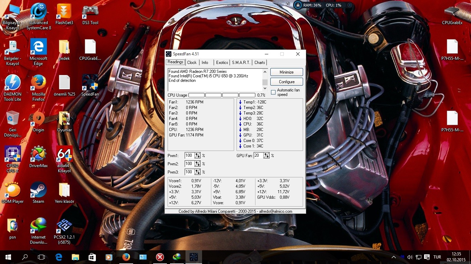Click the GPU Fan percentage input field
The height and width of the screenshot is (264, 471).
[259, 155]
